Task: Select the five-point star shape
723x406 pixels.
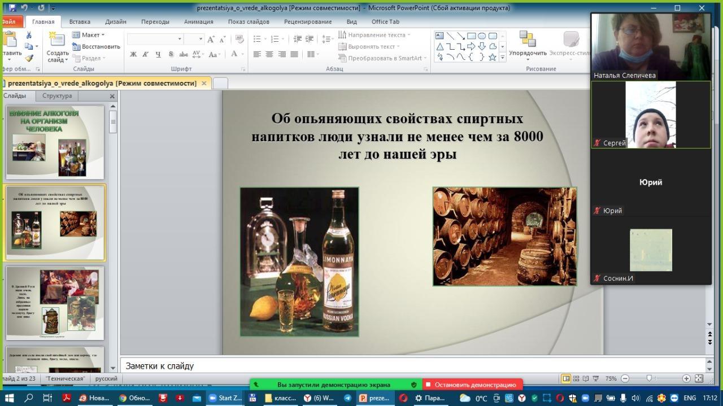Action: [x=492, y=57]
